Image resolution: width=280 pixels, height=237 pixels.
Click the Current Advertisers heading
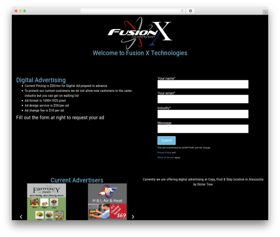coord(77,180)
